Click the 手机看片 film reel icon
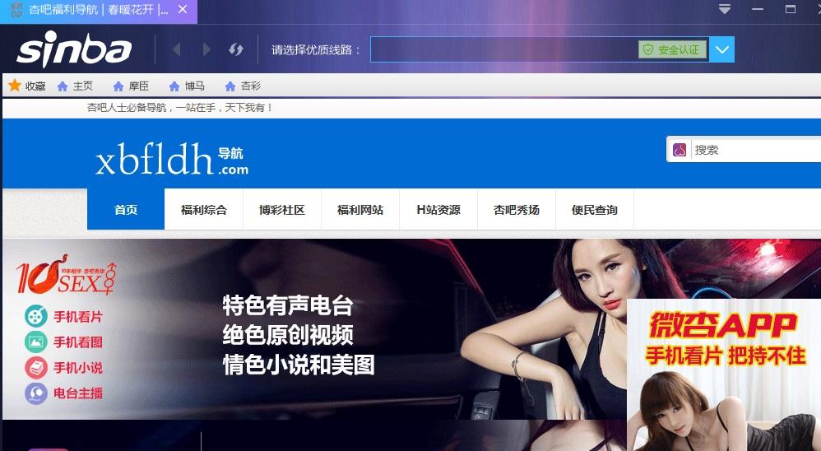Viewport: 821px width, 451px height. pos(35,316)
